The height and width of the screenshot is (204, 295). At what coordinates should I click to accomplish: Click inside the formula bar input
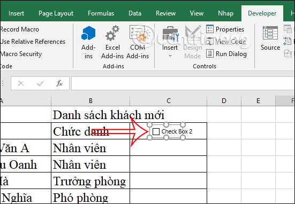183,83
